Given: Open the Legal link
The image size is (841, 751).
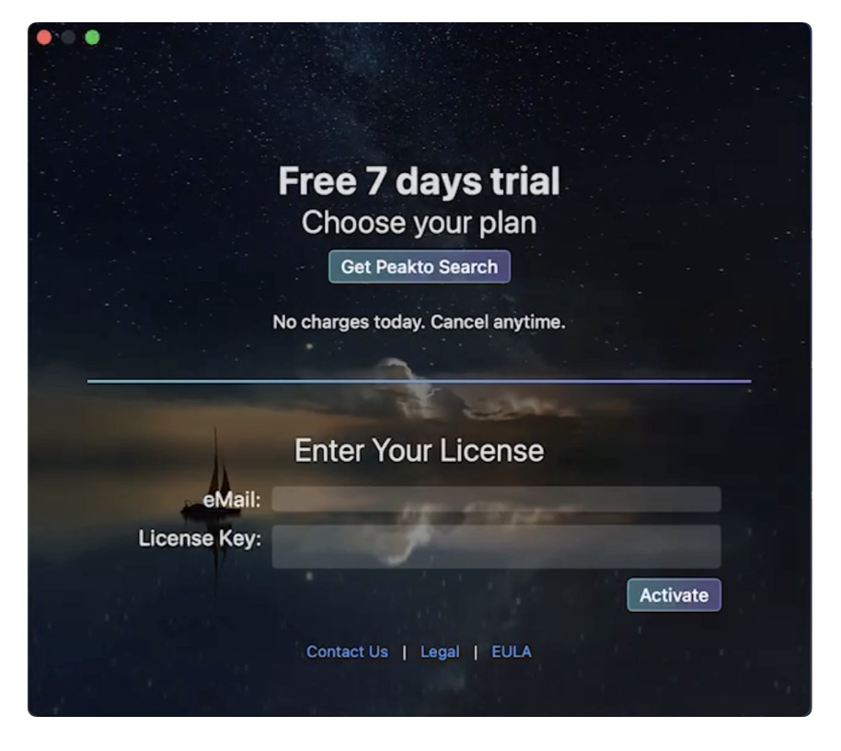Looking at the screenshot, I should tap(440, 652).
